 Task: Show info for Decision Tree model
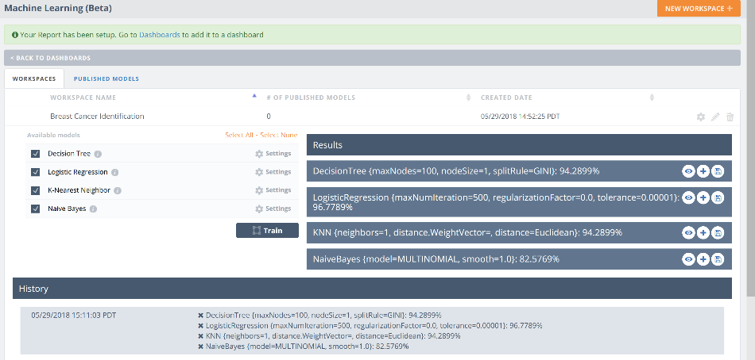98,154
